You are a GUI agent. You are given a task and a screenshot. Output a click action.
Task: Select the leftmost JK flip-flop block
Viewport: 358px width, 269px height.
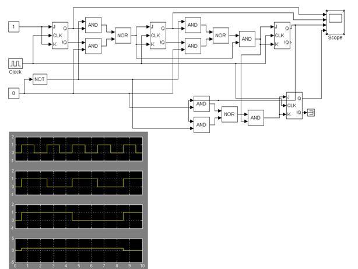pos(60,36)
